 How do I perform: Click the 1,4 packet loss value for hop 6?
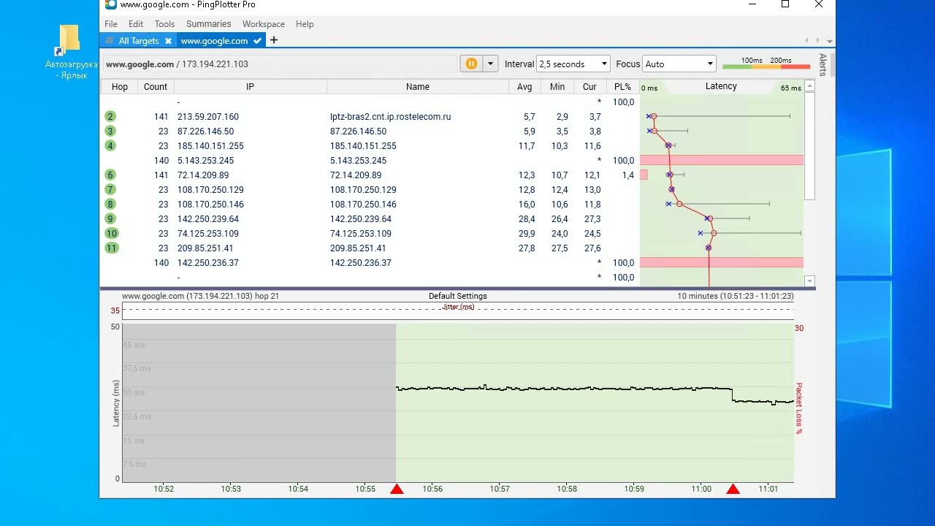point(628,175)
